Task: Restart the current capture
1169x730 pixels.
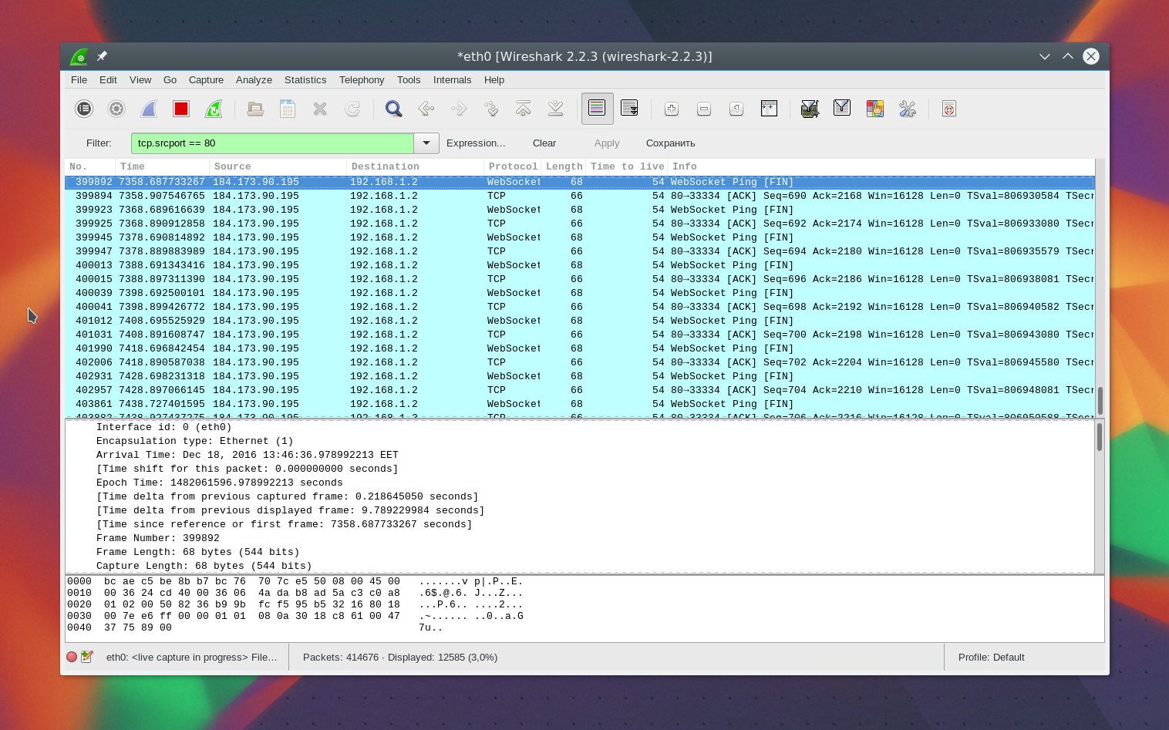Action: point(214,108)
